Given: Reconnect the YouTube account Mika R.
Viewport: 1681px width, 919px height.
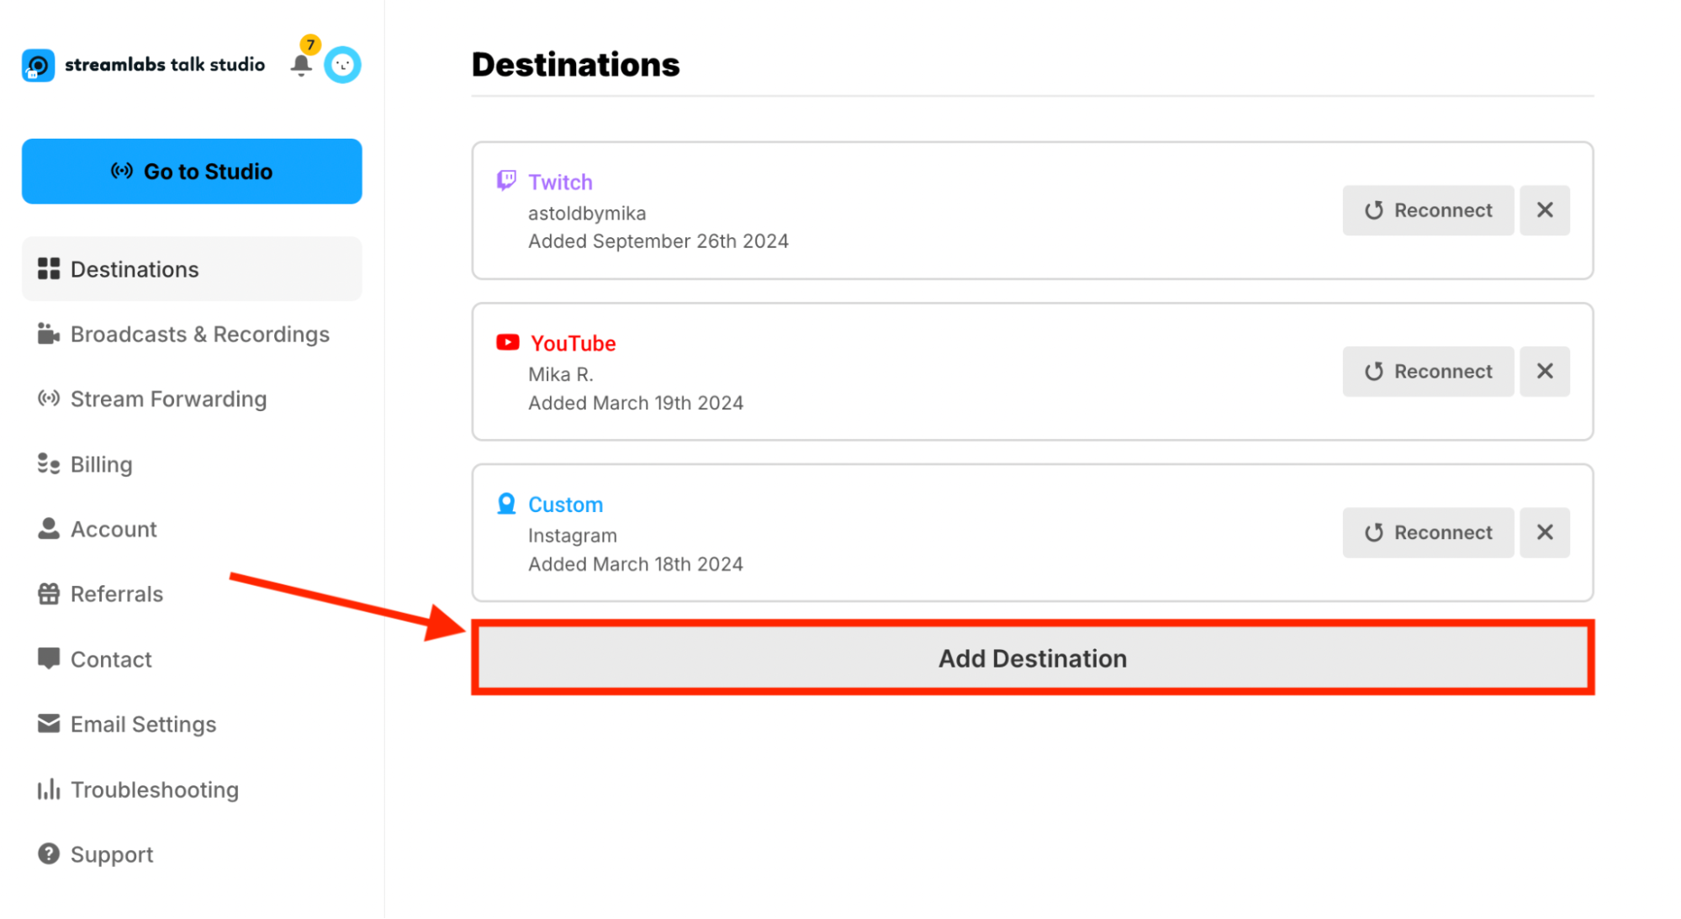Looking at the screenshot, I should click(x=1427, y=372).
